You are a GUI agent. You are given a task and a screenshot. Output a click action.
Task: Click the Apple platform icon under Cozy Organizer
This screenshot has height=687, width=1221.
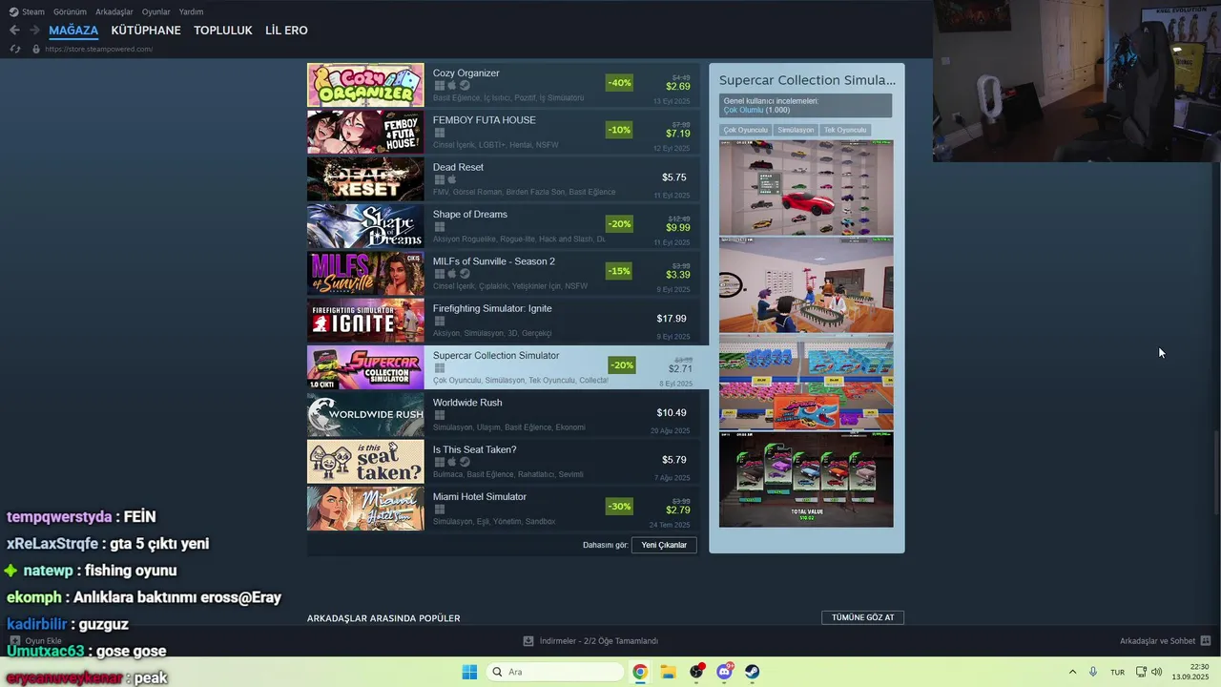(x=452, y=86)
